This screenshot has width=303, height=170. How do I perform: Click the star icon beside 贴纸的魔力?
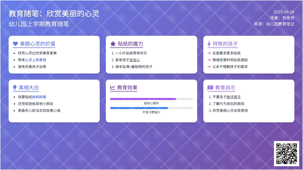[x=113, y=44]
